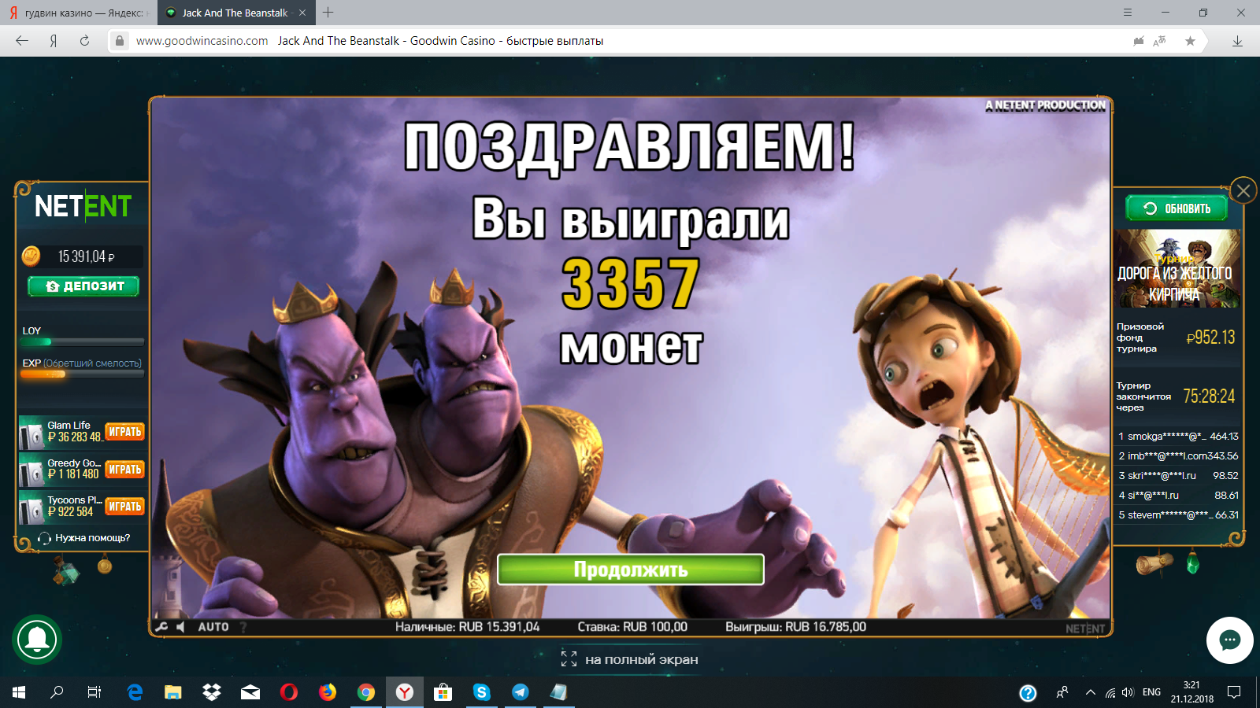Click the green ДЕПОЗИТ button
Viewport: 1260px width, 708px height.
[x=83, y=286]
